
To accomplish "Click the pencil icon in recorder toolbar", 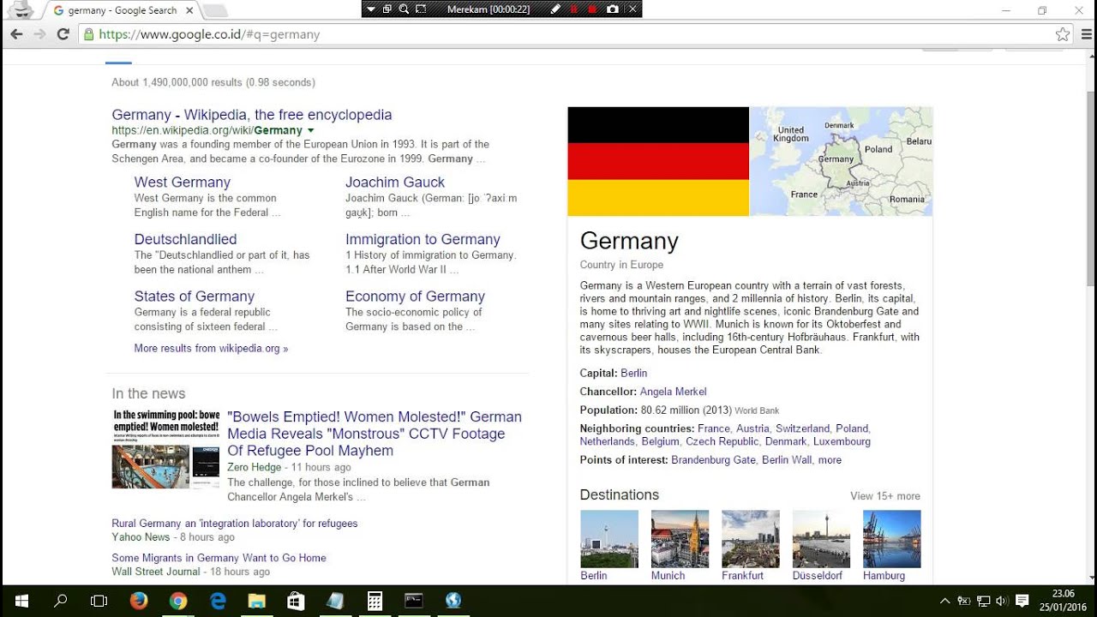I will [x=555, y=9].
